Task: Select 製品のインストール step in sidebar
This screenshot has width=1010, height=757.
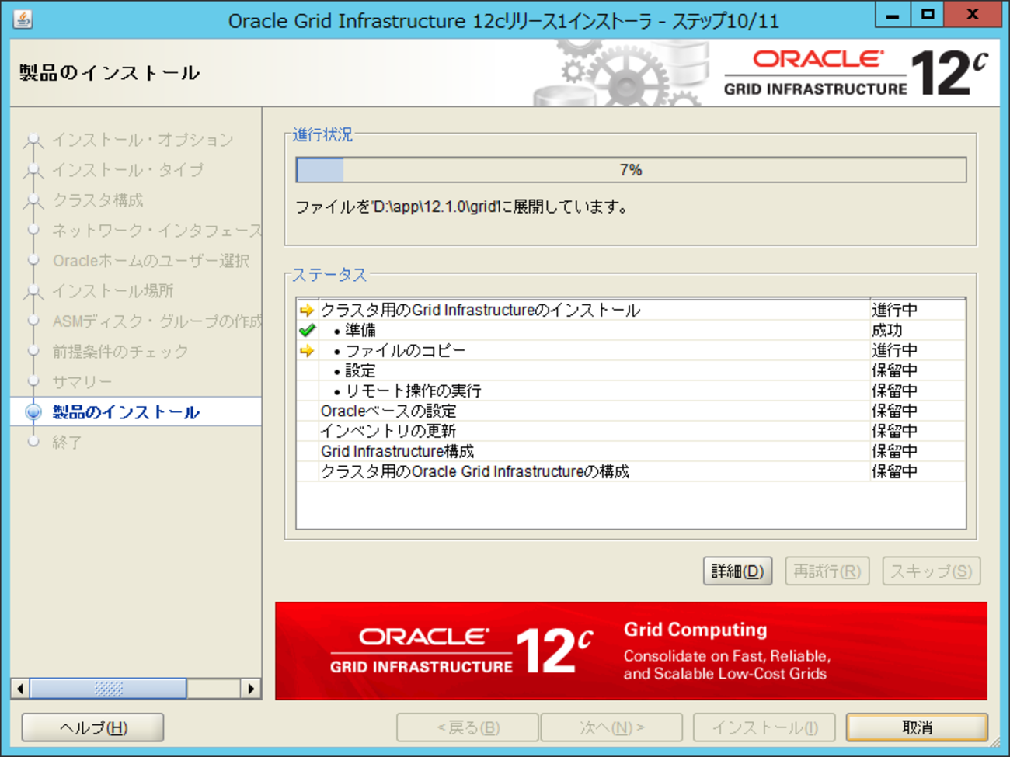Action: (x=126, y=412)
